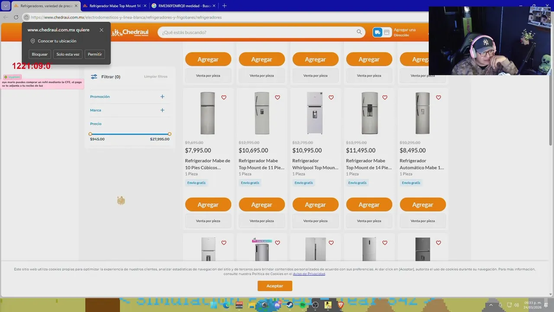554x312 pixels.
Task: Click the volume icon in system tray
Action: 516,305
